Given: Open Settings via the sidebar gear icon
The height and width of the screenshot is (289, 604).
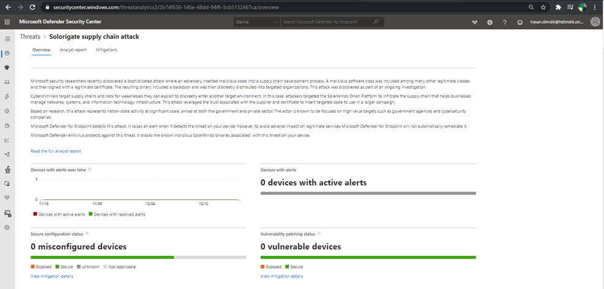Looking at the screenshot, I should (x=7, y=227).
